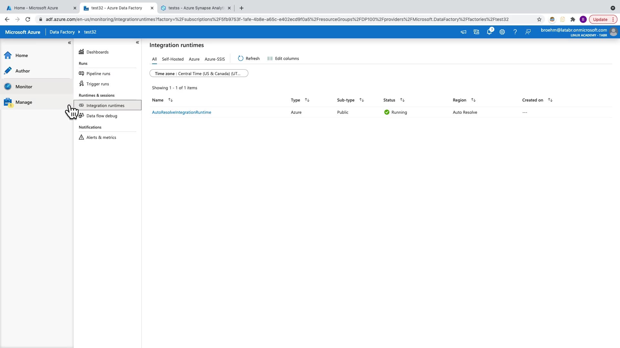The width and height of the screenshot is (620, 348).
Task: Click the switch Data Factory icon
Action: (x=476, y=32)
